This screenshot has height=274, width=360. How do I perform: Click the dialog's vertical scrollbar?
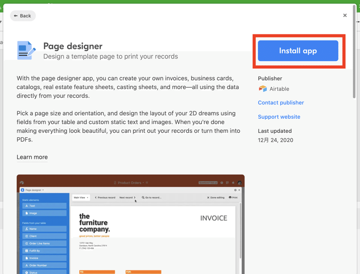354,52
